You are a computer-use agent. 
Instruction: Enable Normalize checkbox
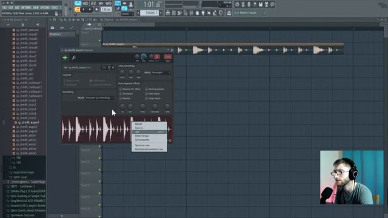pyautogui.click(x=121, y=94)
